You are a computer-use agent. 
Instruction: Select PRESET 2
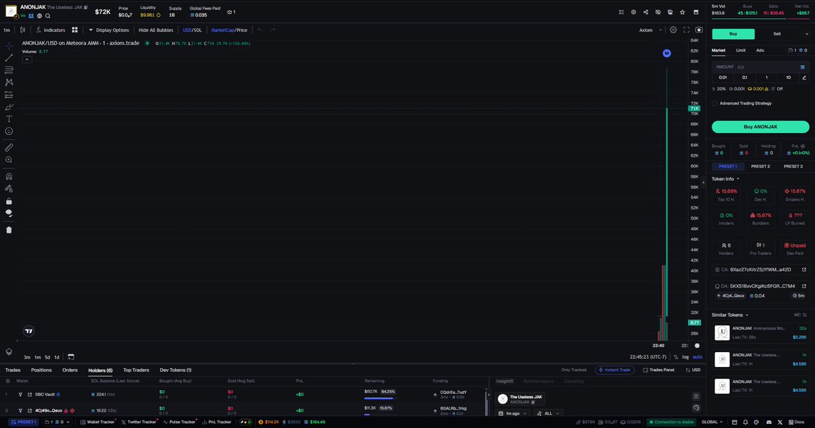pos(760,166)
